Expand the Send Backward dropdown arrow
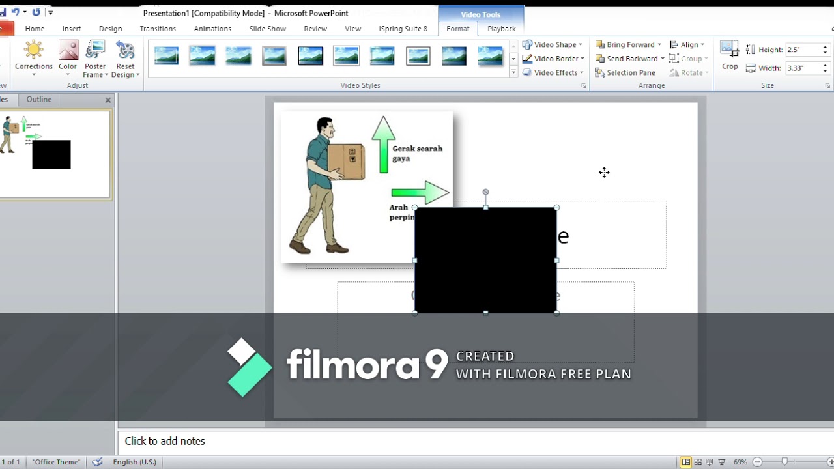The image size is (834, 469). pos(663,59)
